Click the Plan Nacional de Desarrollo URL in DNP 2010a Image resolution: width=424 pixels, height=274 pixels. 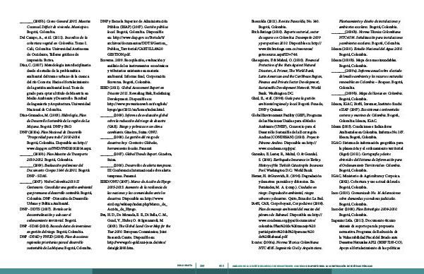(59, 145)
